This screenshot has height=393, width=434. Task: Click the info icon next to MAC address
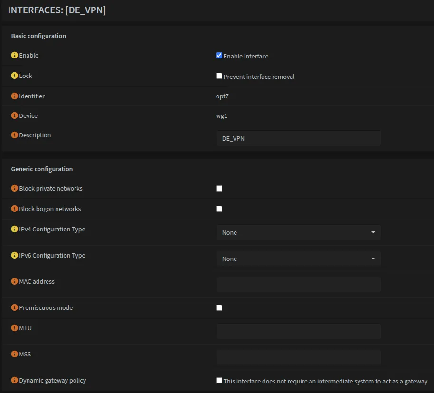click(14, 281)
